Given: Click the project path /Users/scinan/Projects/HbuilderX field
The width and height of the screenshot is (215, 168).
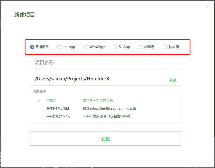Looking at the screenshot, I should [x=98, y=79].
